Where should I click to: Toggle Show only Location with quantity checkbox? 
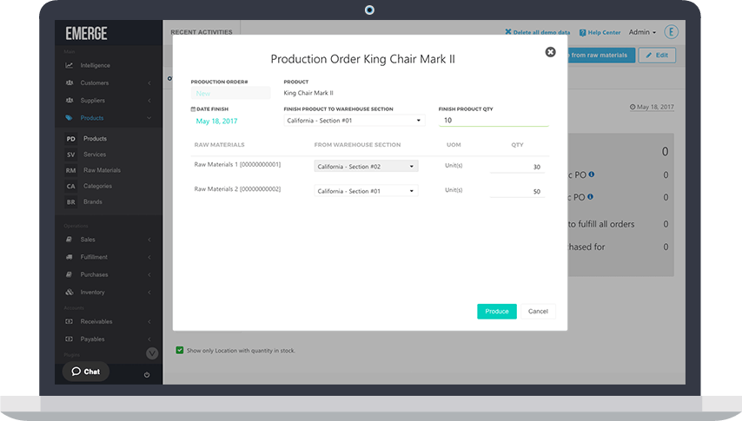pos(180,351)
